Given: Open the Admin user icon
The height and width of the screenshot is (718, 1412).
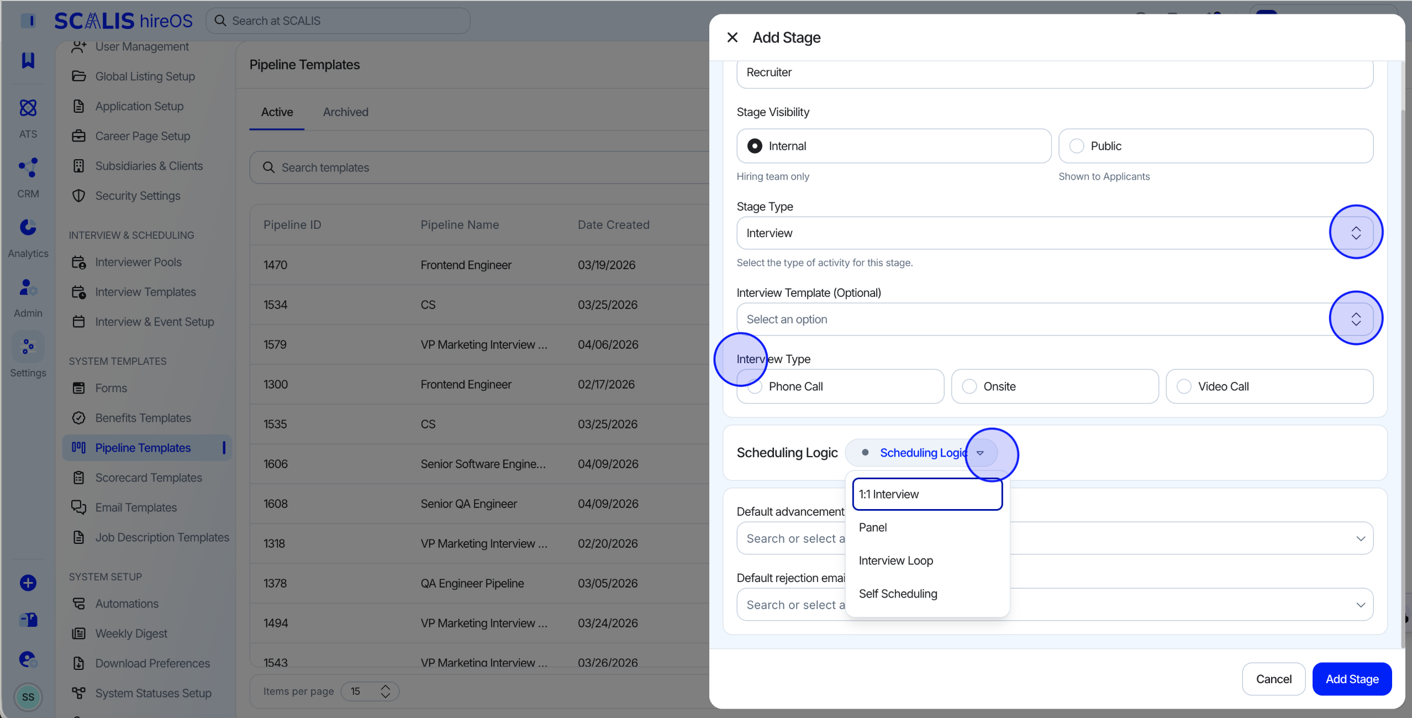Looking at the screenshot, I should 28,287.
